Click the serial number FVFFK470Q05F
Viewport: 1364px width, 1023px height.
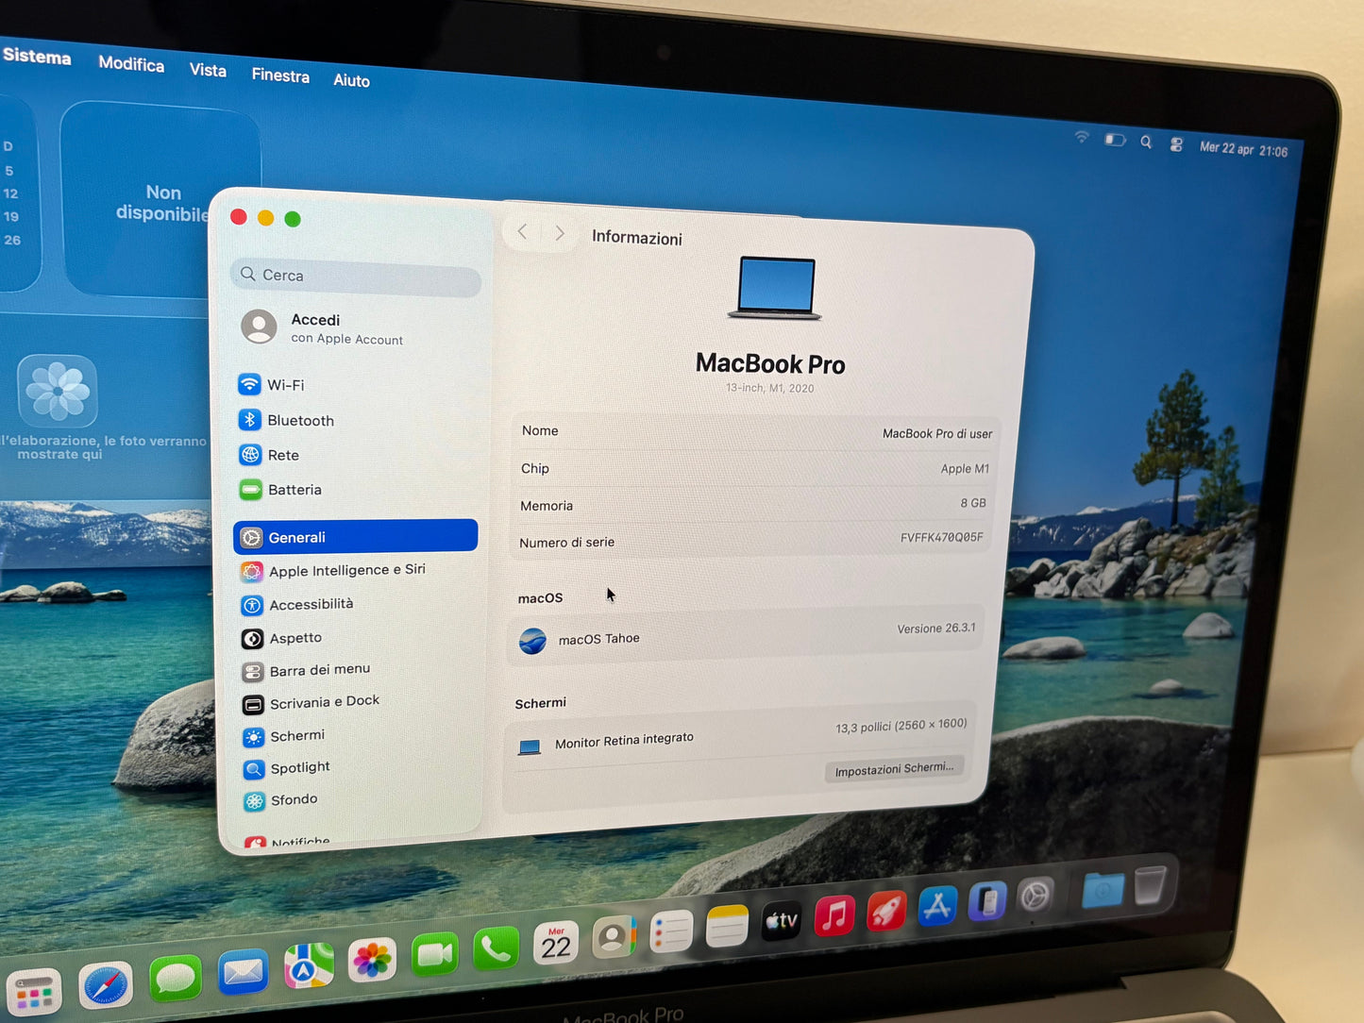[941, 538]
